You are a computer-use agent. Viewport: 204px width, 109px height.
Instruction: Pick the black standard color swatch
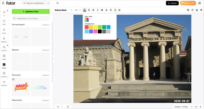(x=100, y=31)
